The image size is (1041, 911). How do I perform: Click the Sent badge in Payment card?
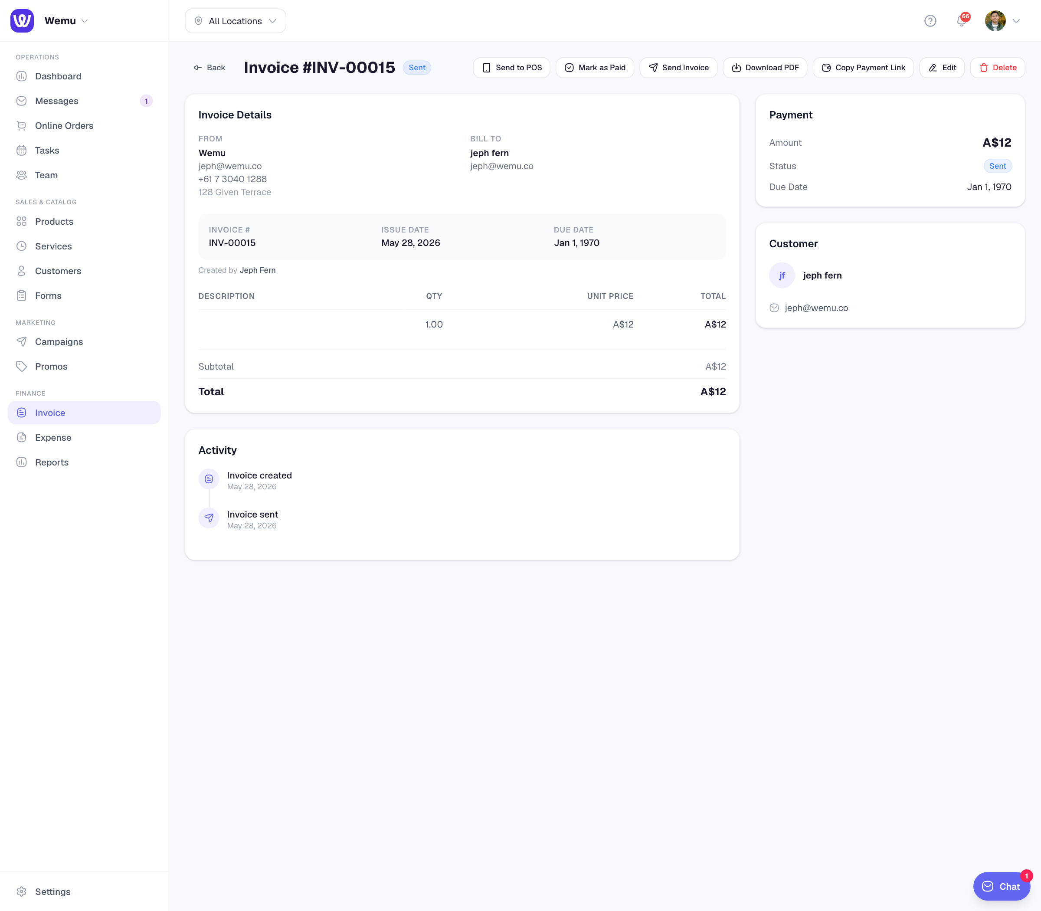pos(997,166)
